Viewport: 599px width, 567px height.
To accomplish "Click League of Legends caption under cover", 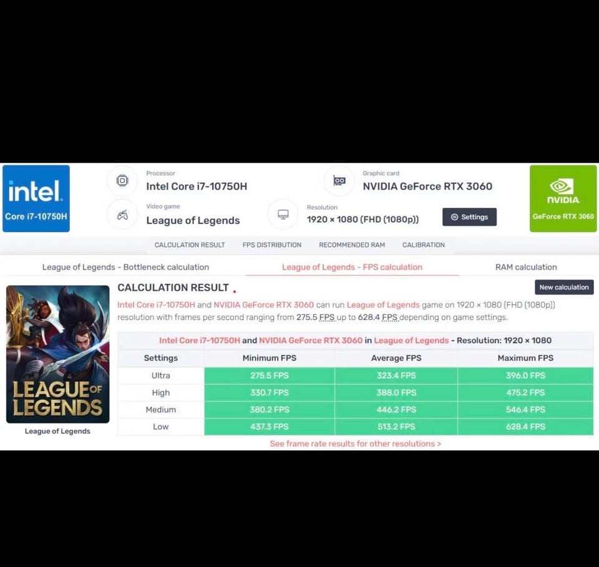I will pos(57,431).
